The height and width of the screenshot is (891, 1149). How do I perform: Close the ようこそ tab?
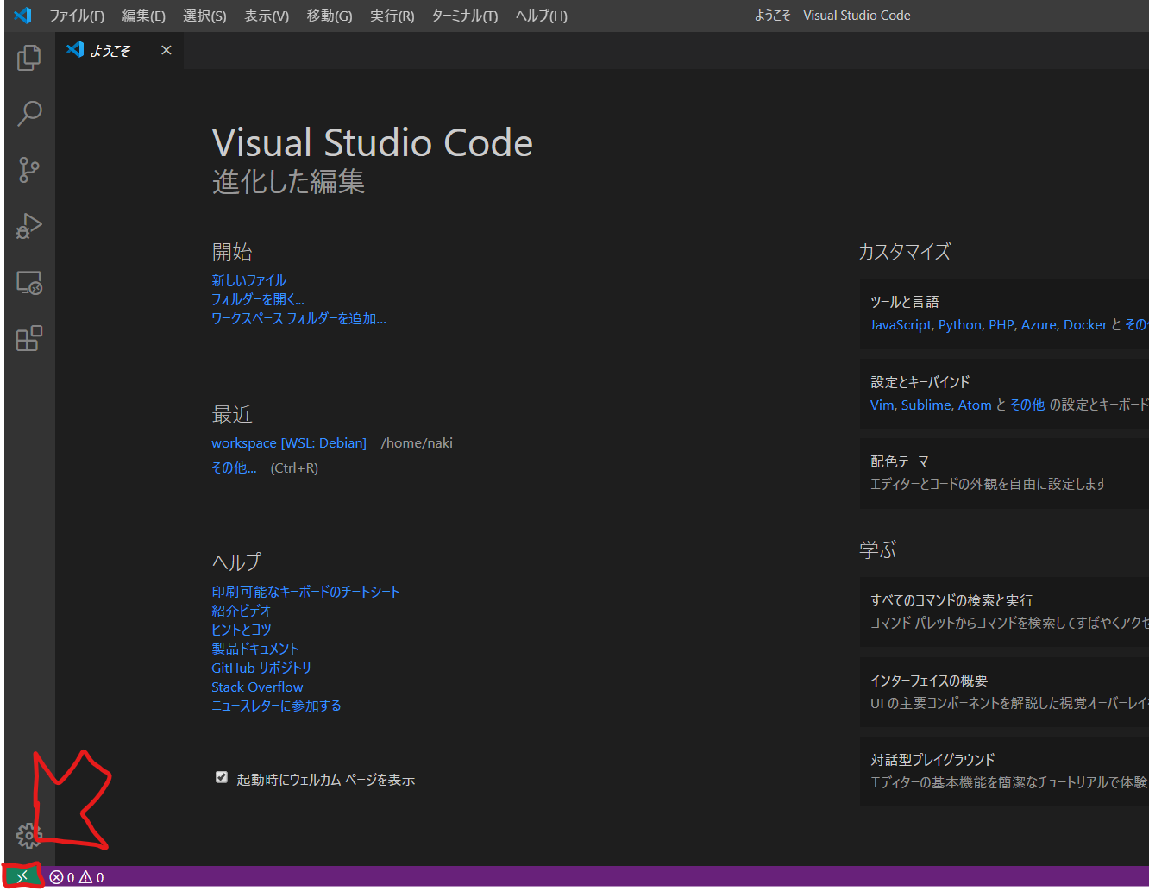pyautogui.click(x=166, y=50)
